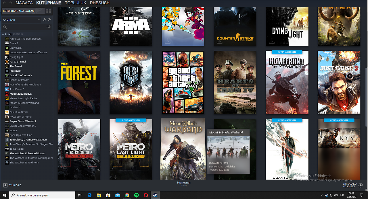Open the OYUNLAR filter dropdown

(22, 20)
